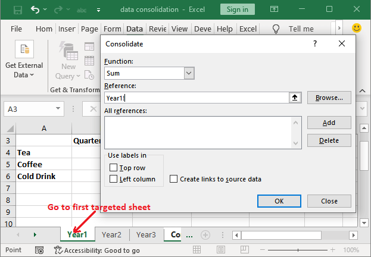Viewport: 371px width, 257px height.
Task: Open the Undo history dropdown arrow
Action: point(45,10)
